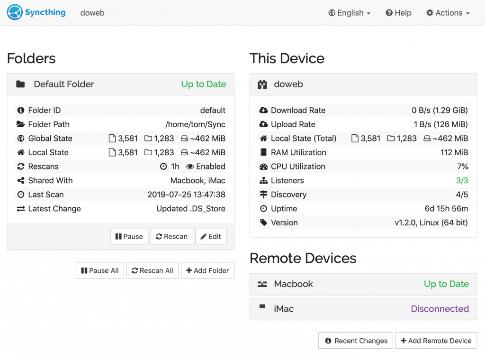485x353 pixels.
Task: Click the Last Scan timestamp 2019-07-25 13:47:38
Action: pyautogui.click(x=186, y=195)
